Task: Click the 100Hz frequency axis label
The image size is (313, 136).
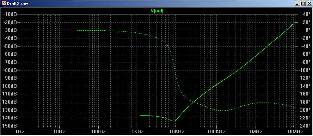Action: click(x=98, y=132)
